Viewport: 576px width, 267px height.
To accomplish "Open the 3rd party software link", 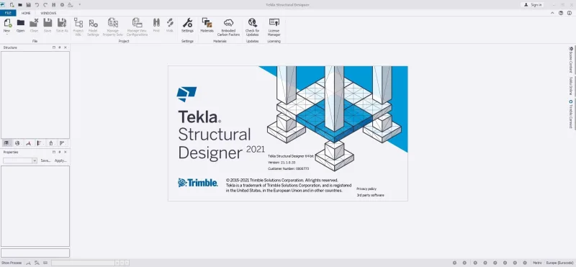I will [370, 195].
